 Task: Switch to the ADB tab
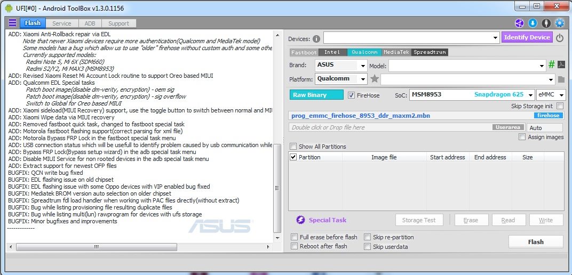[90, 23]
